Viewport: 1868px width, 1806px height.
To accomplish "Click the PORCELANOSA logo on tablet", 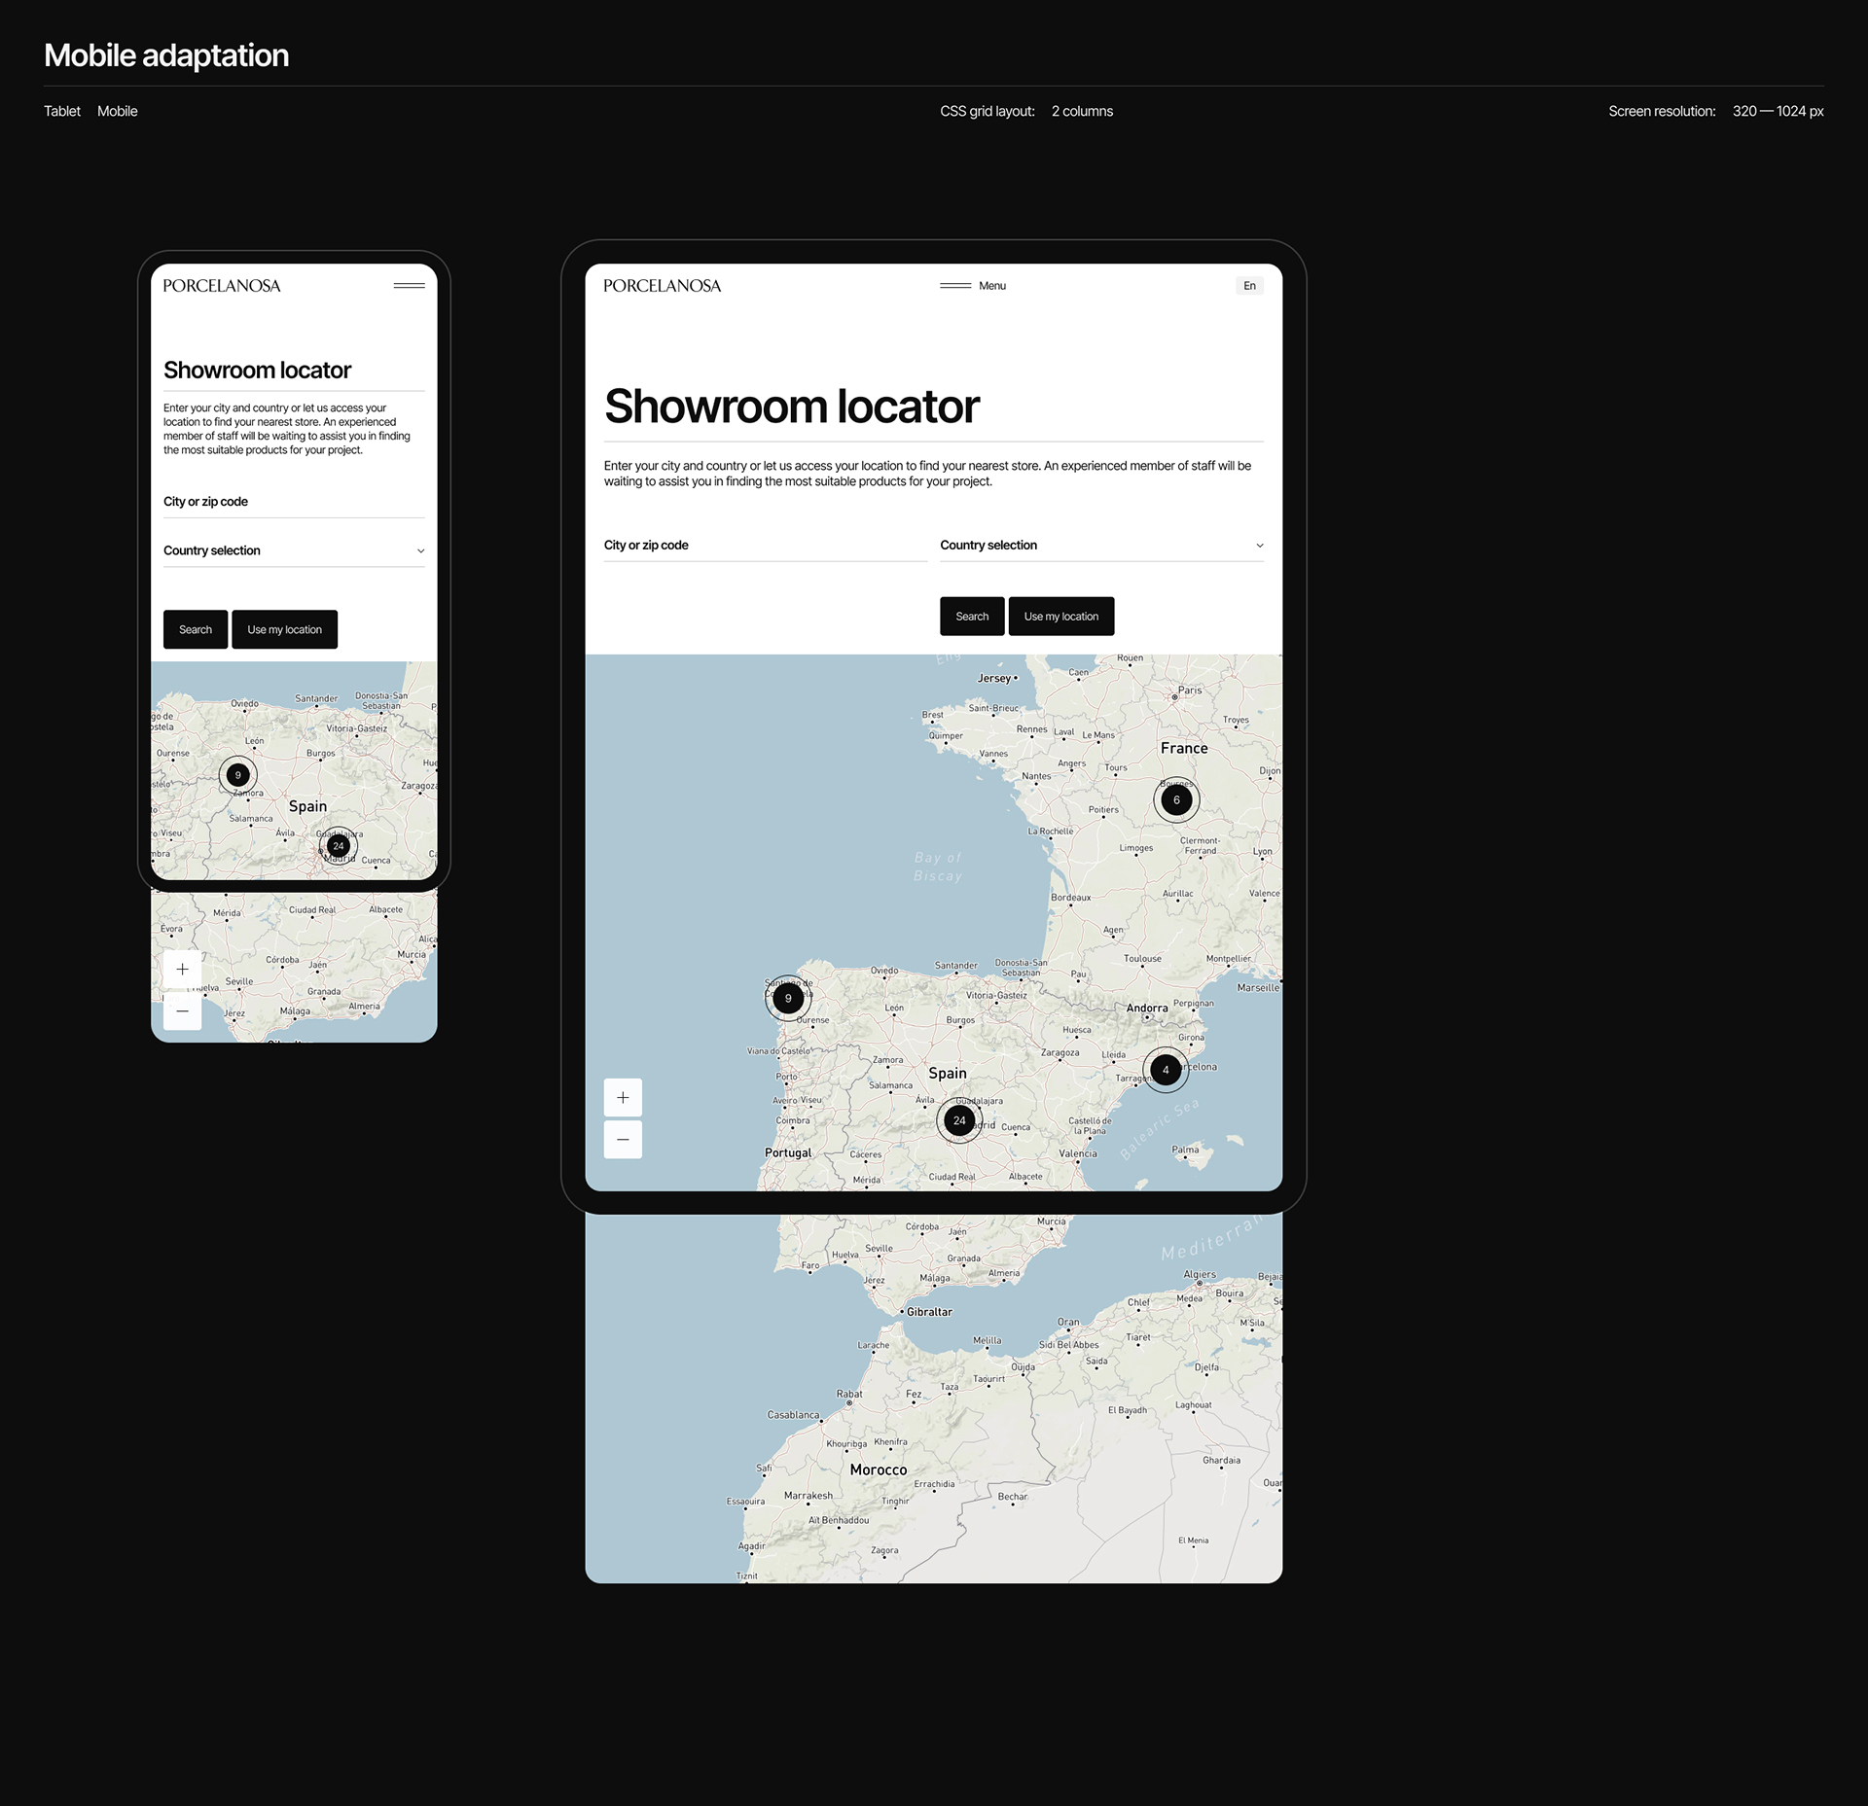I will point(662,286).
